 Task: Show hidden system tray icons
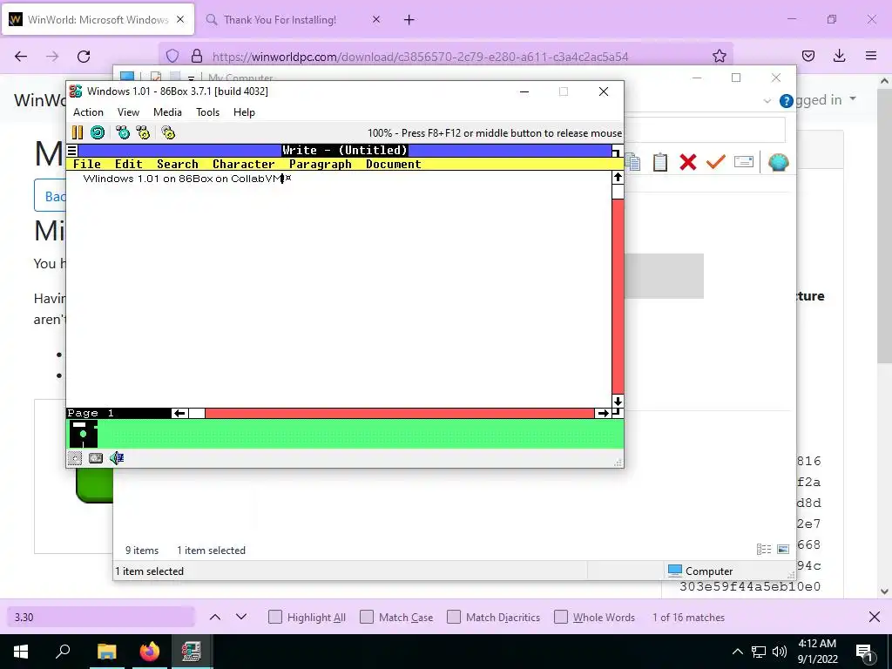(737, 652)
